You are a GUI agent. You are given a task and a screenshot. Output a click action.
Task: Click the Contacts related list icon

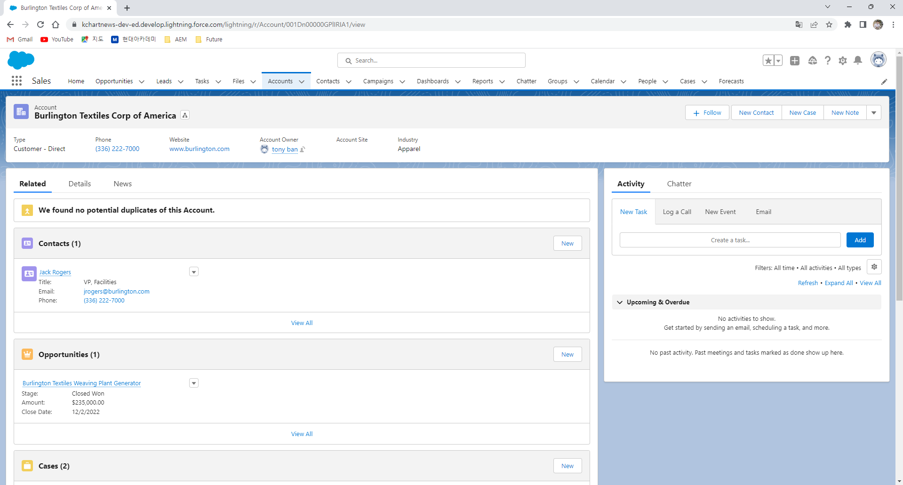pyautogui.click(x=27, y=243)
